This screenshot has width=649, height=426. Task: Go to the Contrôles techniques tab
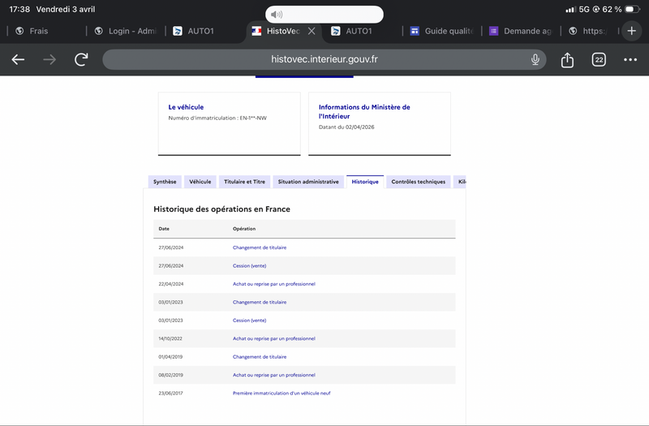click(x=419, y=182)
